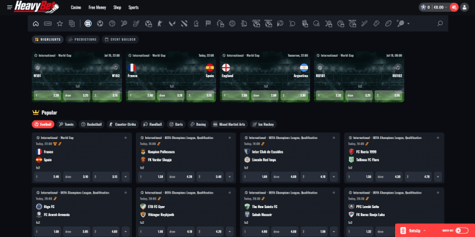This screenshot has width=475, height=237.
Task: Click the coins balance icon showing 0
Action: tap(423, 7)
